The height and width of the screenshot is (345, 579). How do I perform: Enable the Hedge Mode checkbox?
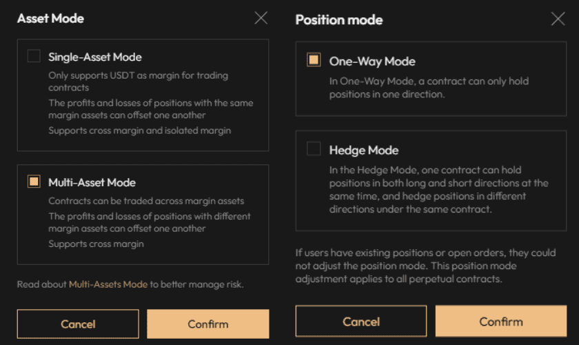click(x=313, y=149)
